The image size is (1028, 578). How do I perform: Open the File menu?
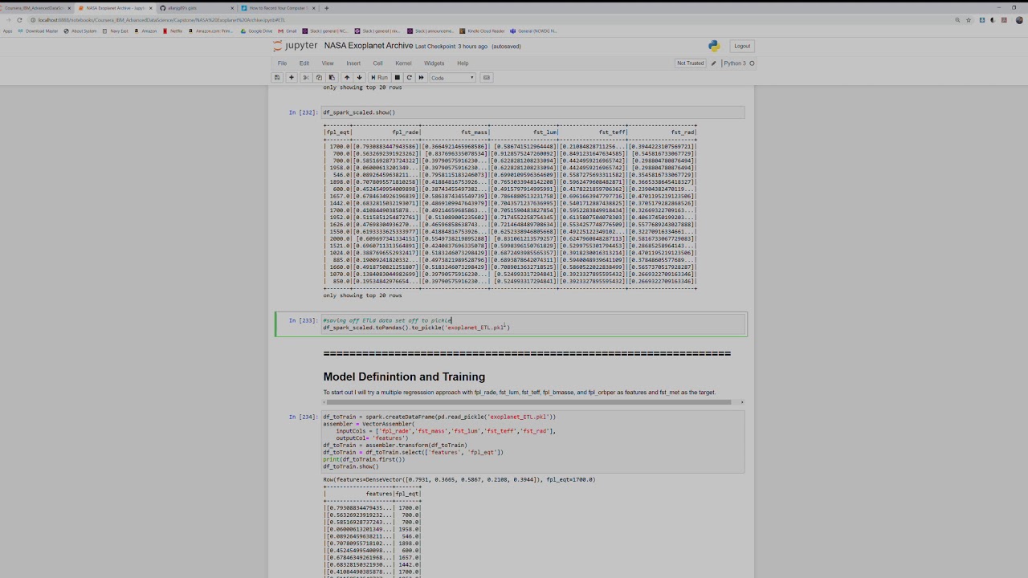coord(282,63)
